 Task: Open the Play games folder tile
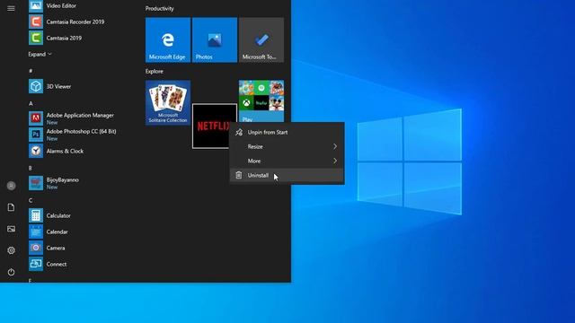click(x=261, y=101)
